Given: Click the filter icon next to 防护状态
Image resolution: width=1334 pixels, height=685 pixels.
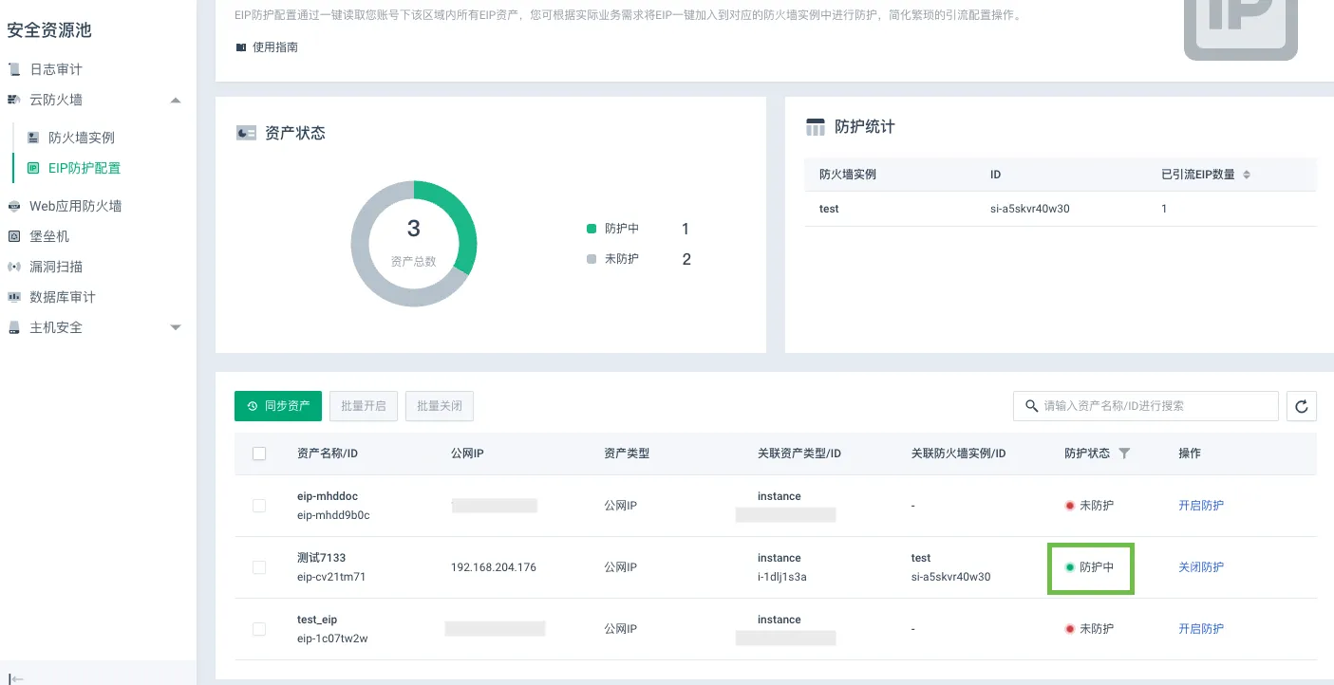Looking at the screenshot, I should click(1124, 454).
